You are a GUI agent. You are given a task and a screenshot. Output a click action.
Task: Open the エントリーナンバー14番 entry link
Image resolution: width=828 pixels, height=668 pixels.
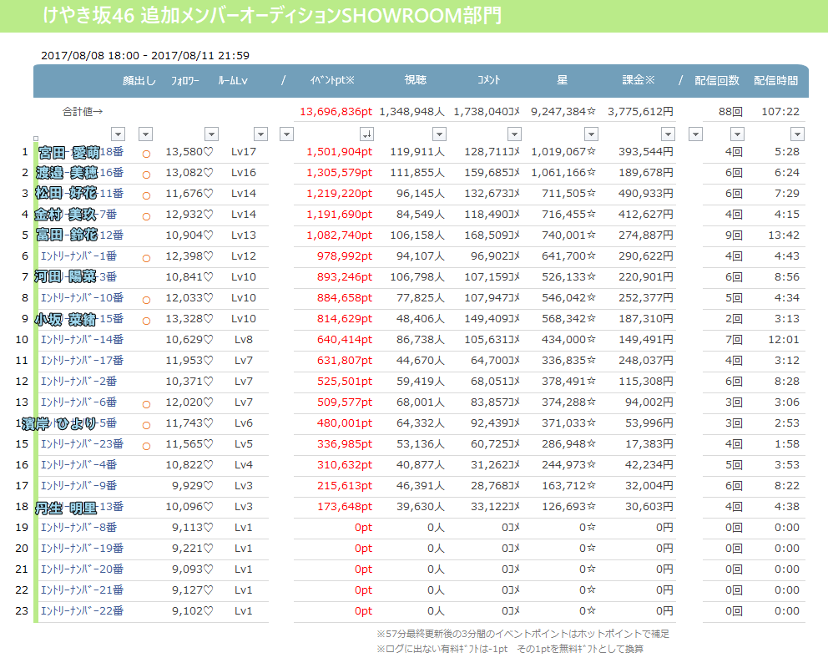pyautogui.click(x=82, y=340)
